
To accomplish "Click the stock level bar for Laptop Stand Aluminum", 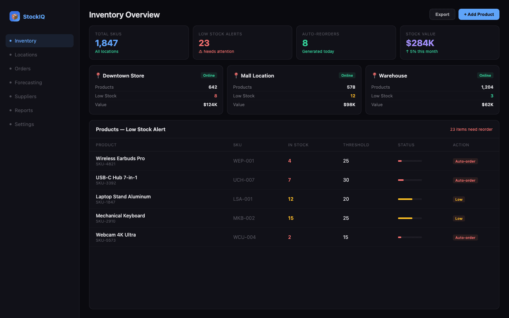I will (x=410, y=199).
